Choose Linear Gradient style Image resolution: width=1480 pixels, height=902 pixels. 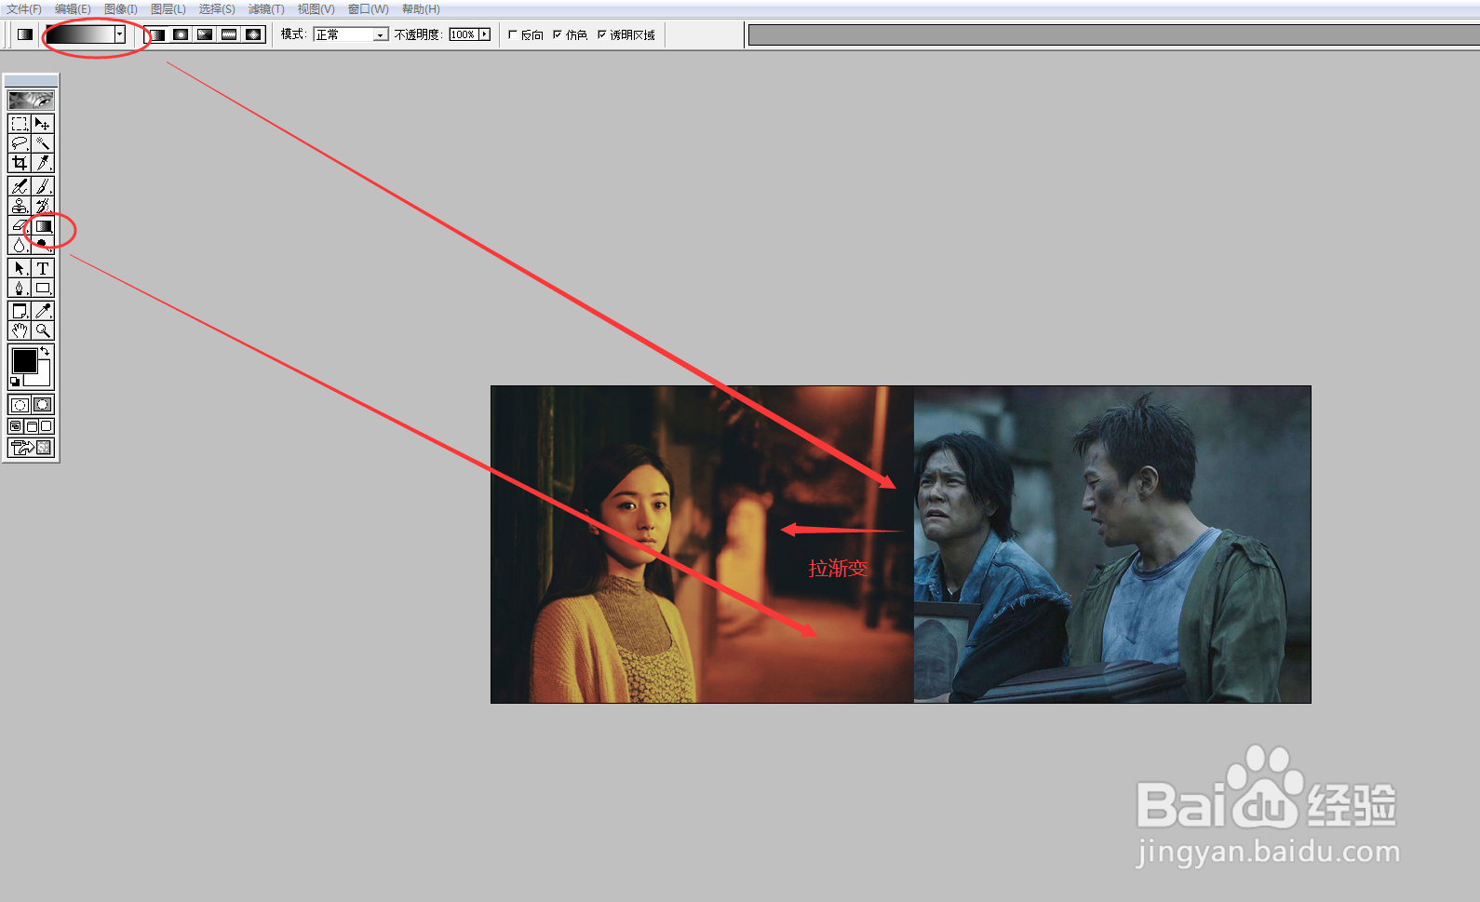[x=157, y=34]
